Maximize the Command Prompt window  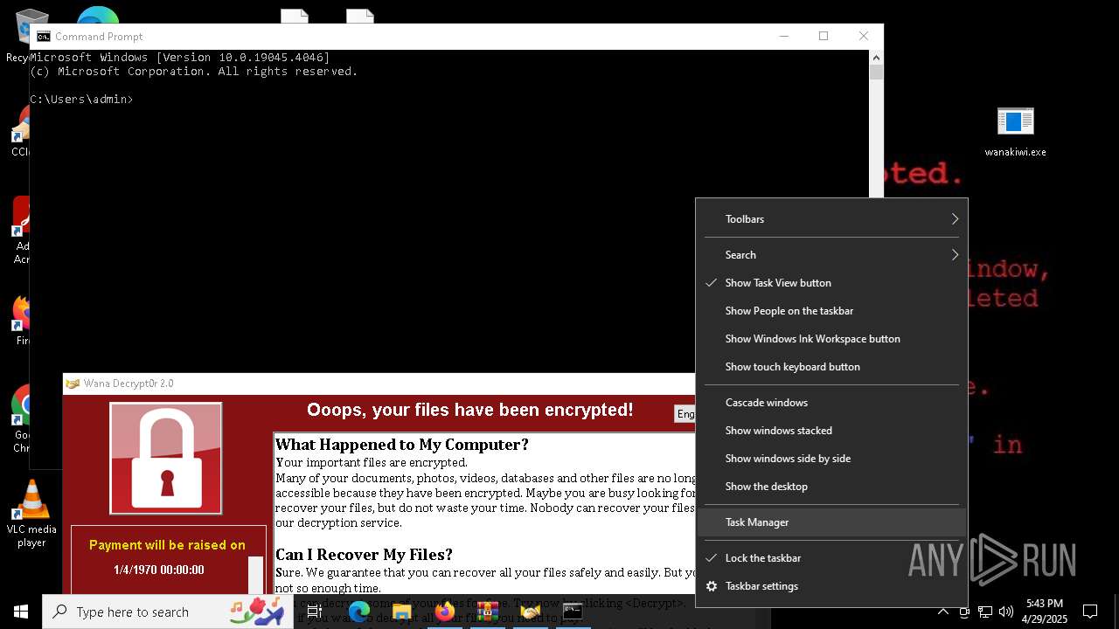823,36
